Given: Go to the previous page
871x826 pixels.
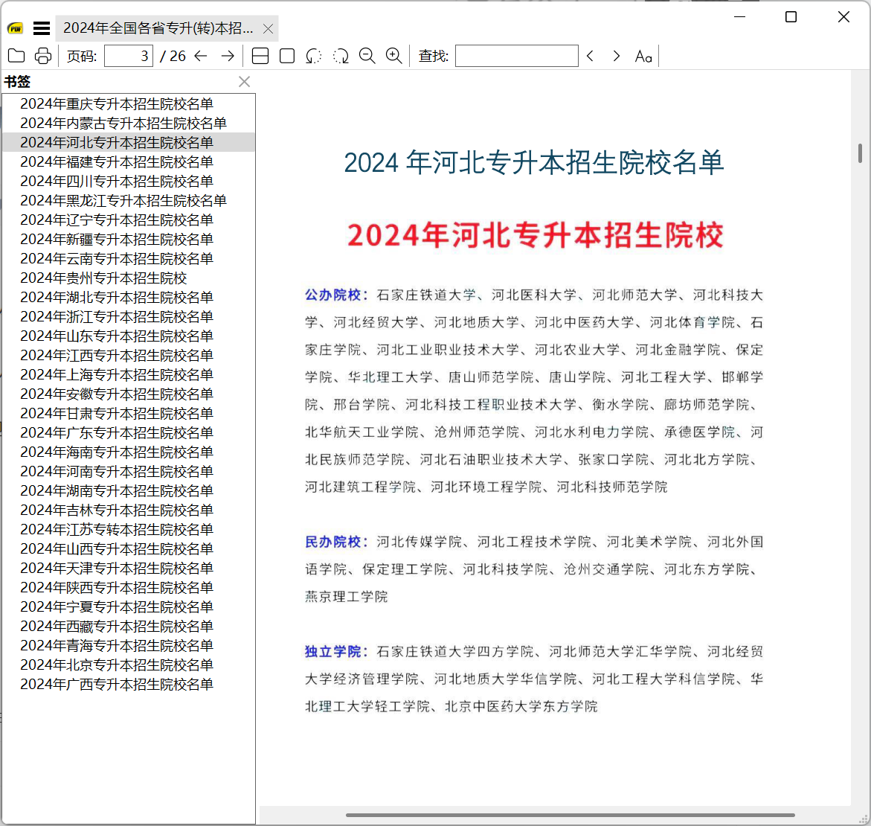Looking at the screenshot, I should 200,55.
